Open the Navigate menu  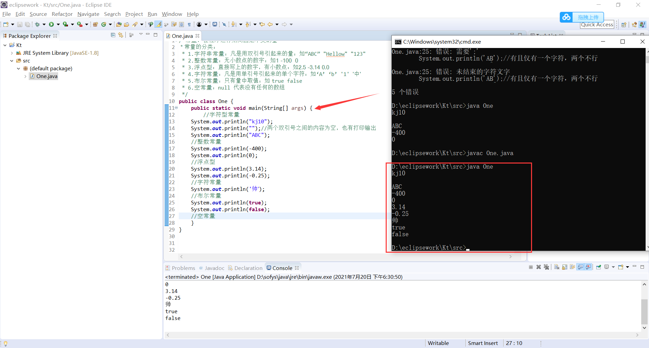tap(88, 14)
